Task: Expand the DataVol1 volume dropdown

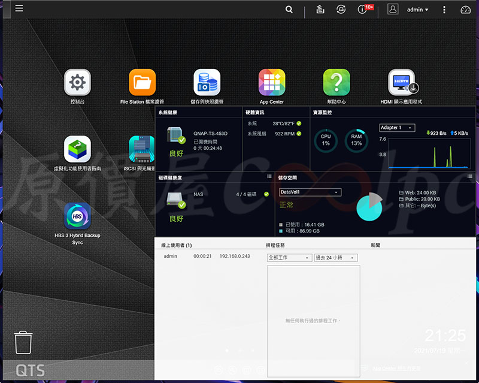Action: (x=310, y=192)
